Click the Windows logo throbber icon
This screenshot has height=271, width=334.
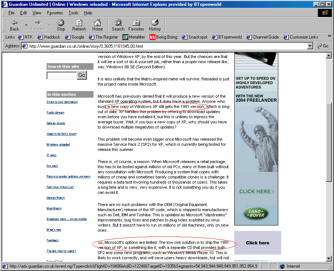(325, 13)
